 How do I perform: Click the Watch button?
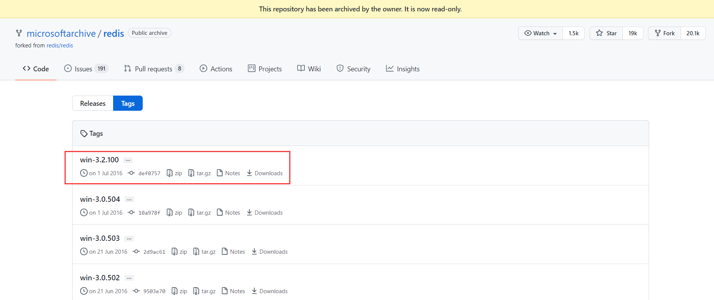click(x=541, y=33)
